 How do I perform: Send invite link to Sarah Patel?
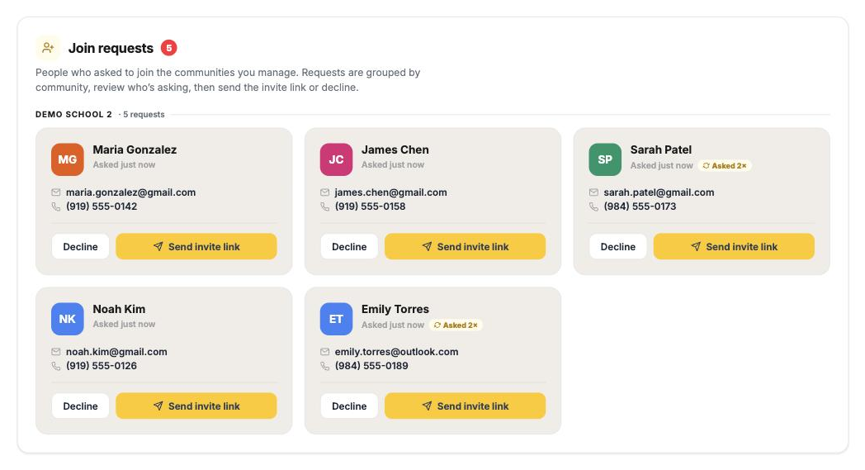[734, 247]
